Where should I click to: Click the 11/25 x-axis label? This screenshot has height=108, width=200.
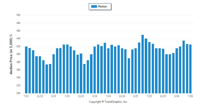tap(163, 96)
